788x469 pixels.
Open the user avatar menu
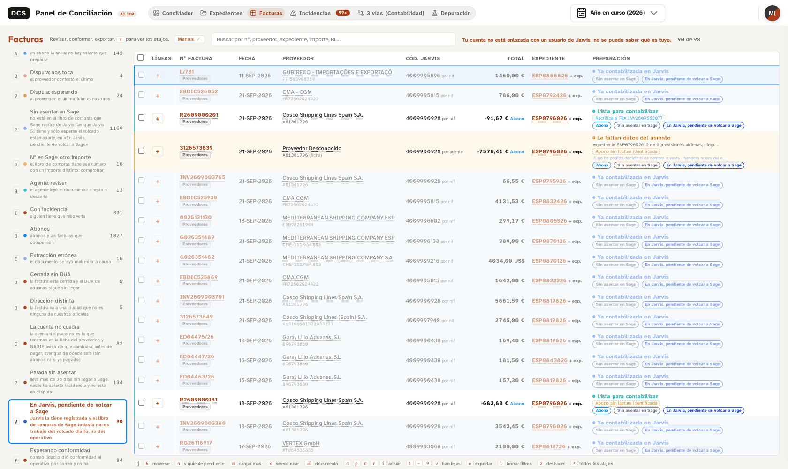pos(772,13)
